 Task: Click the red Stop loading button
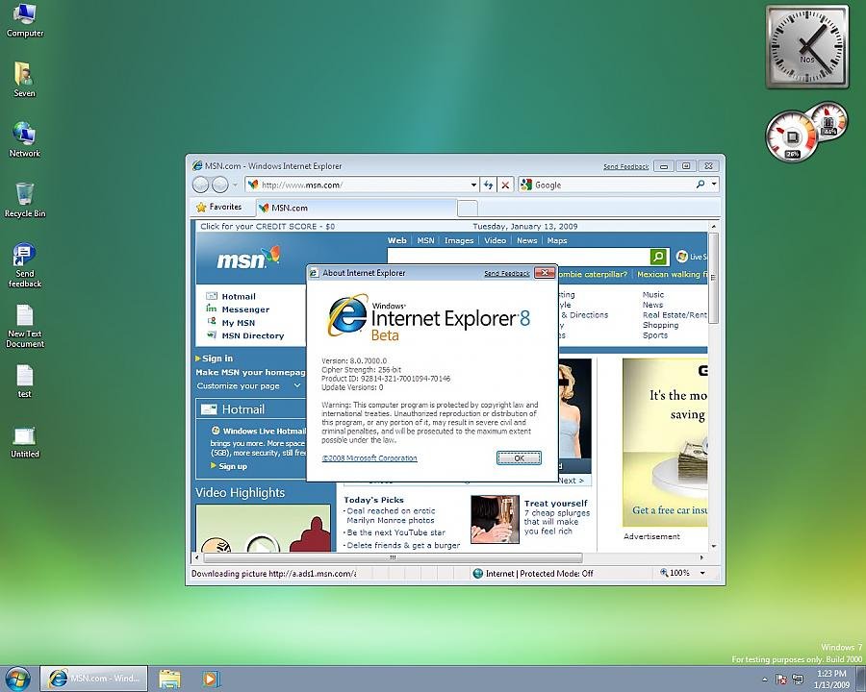505,185
